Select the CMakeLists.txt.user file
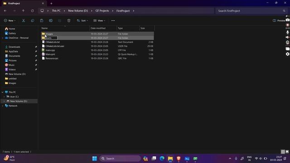 point(97,46)
